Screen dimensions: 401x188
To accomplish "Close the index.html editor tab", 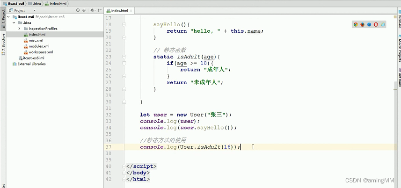I will (131, 11).
